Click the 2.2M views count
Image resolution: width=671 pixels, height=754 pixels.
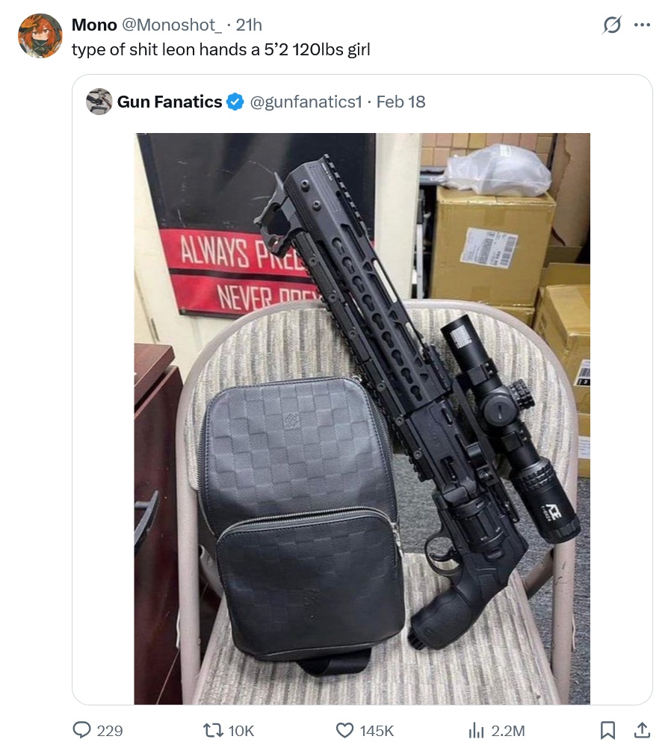click(508, 731)
